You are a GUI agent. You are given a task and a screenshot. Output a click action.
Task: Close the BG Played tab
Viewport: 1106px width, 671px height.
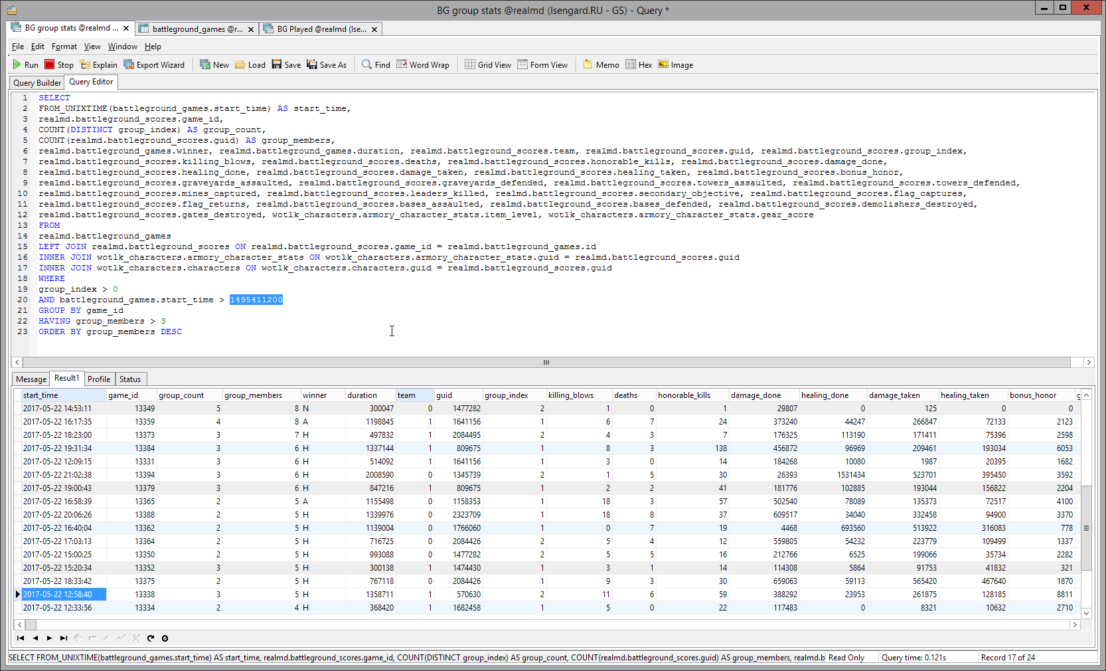click(x=374, y=29)
